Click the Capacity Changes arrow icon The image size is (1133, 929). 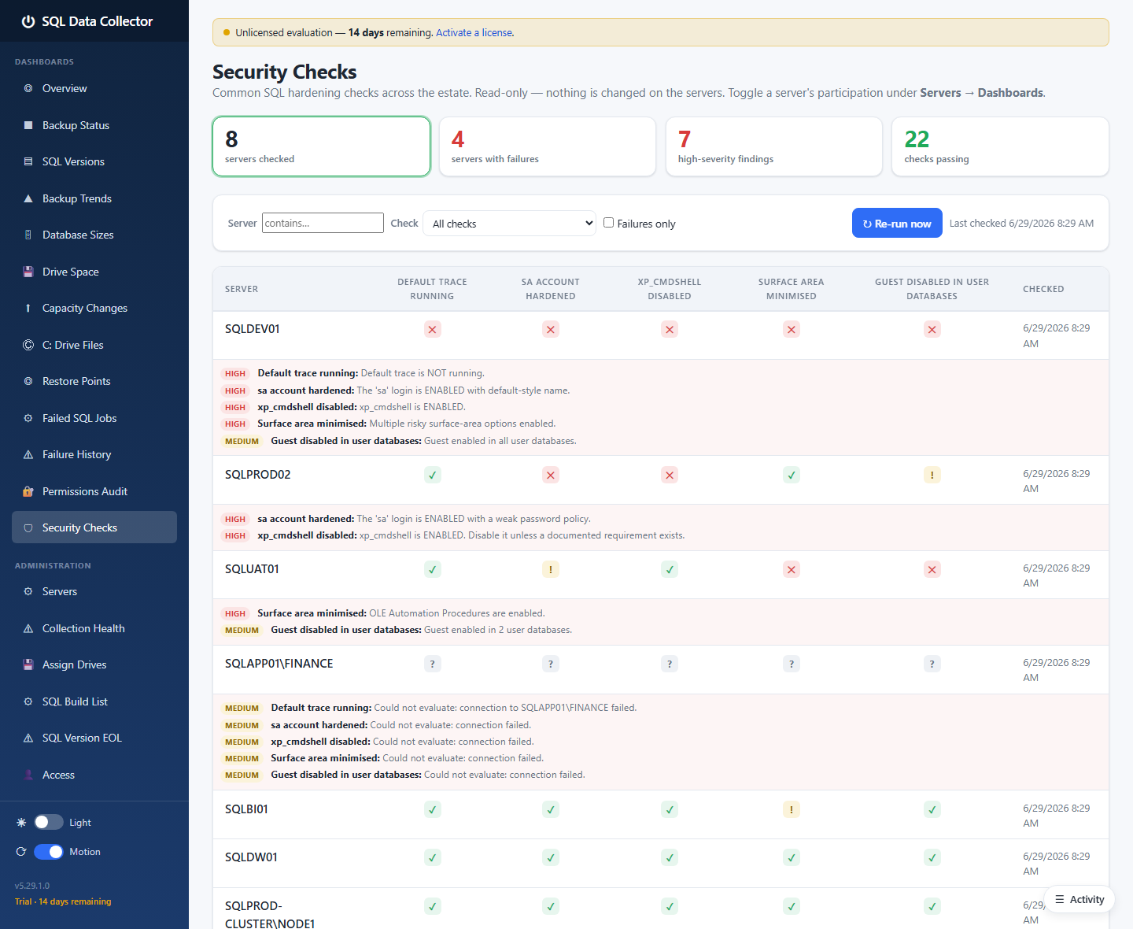click(28, 308)
